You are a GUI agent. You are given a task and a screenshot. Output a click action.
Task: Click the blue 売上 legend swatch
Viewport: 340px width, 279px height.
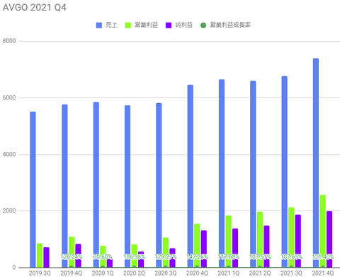point(99,25)
